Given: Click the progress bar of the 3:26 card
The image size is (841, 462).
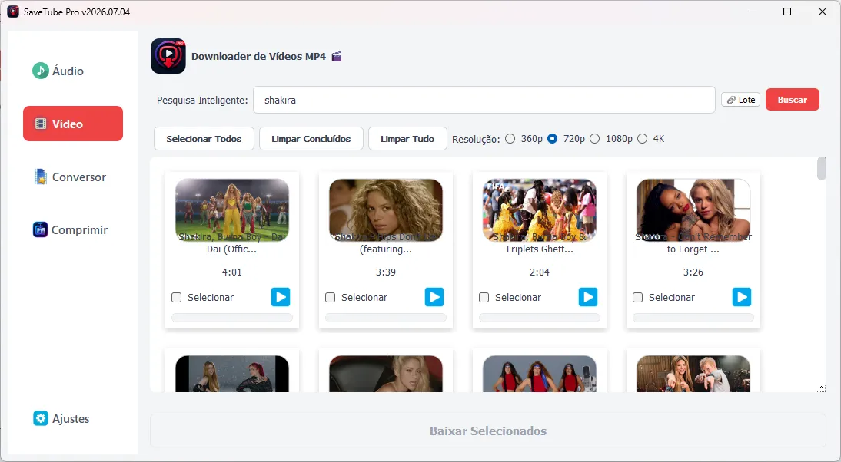Looking at the screenshot, I should point(693,318).
